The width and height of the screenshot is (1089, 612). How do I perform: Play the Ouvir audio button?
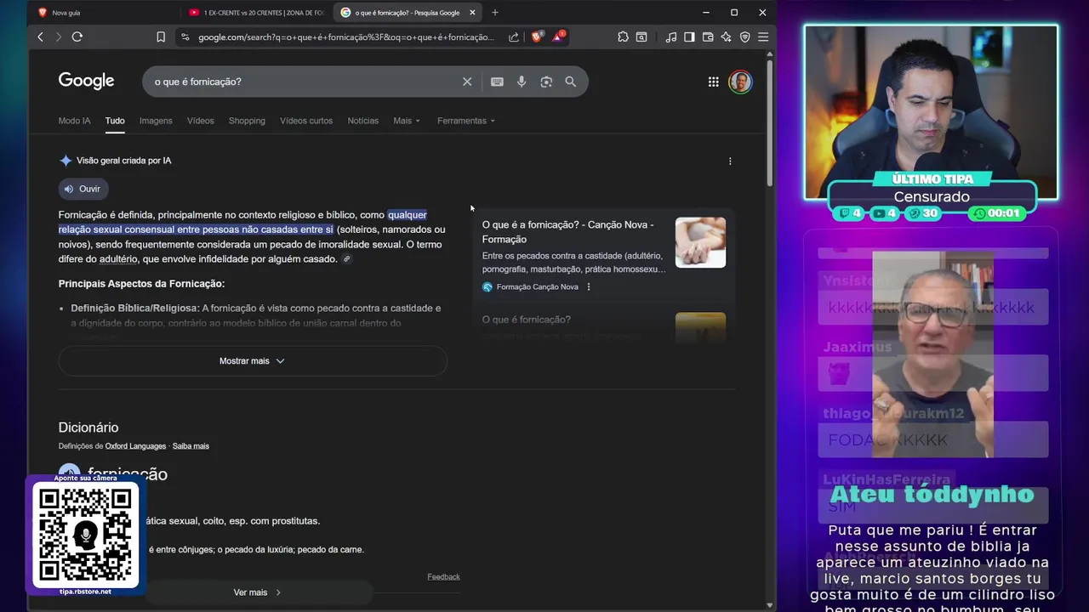click(x=83, y=189)
